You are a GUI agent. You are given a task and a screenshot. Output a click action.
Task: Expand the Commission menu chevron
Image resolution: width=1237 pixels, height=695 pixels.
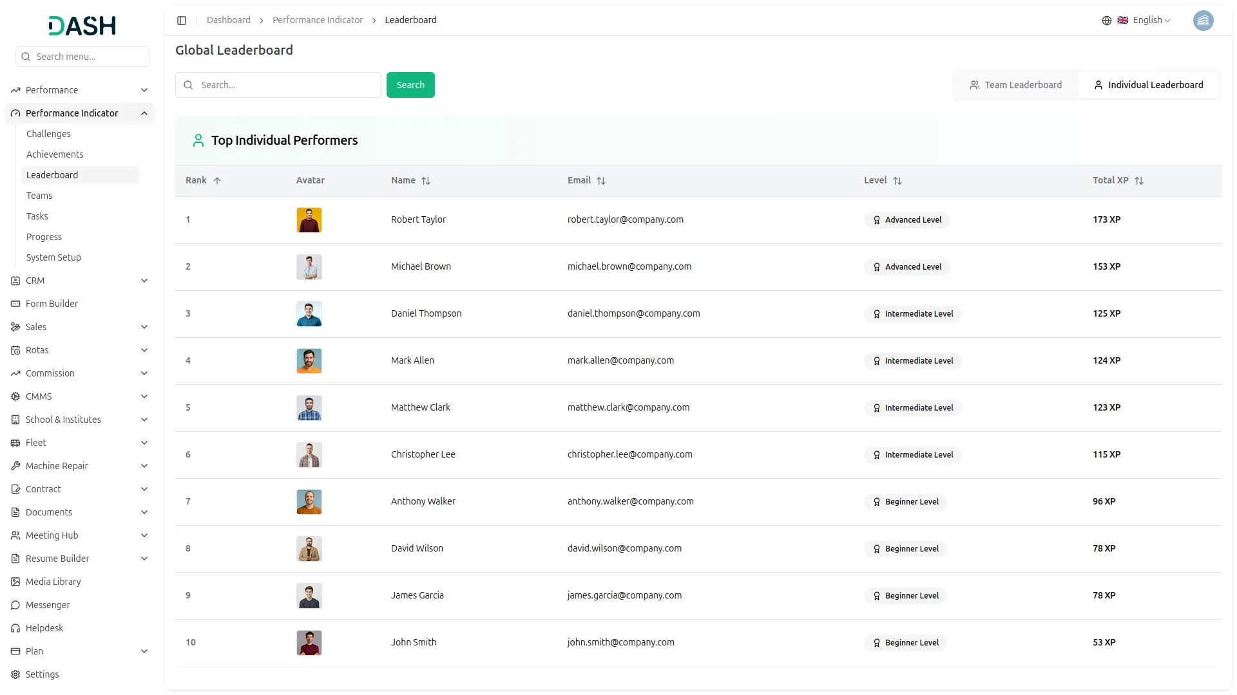(144, 373)
